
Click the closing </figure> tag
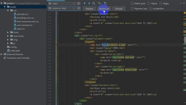coord(90,82)
